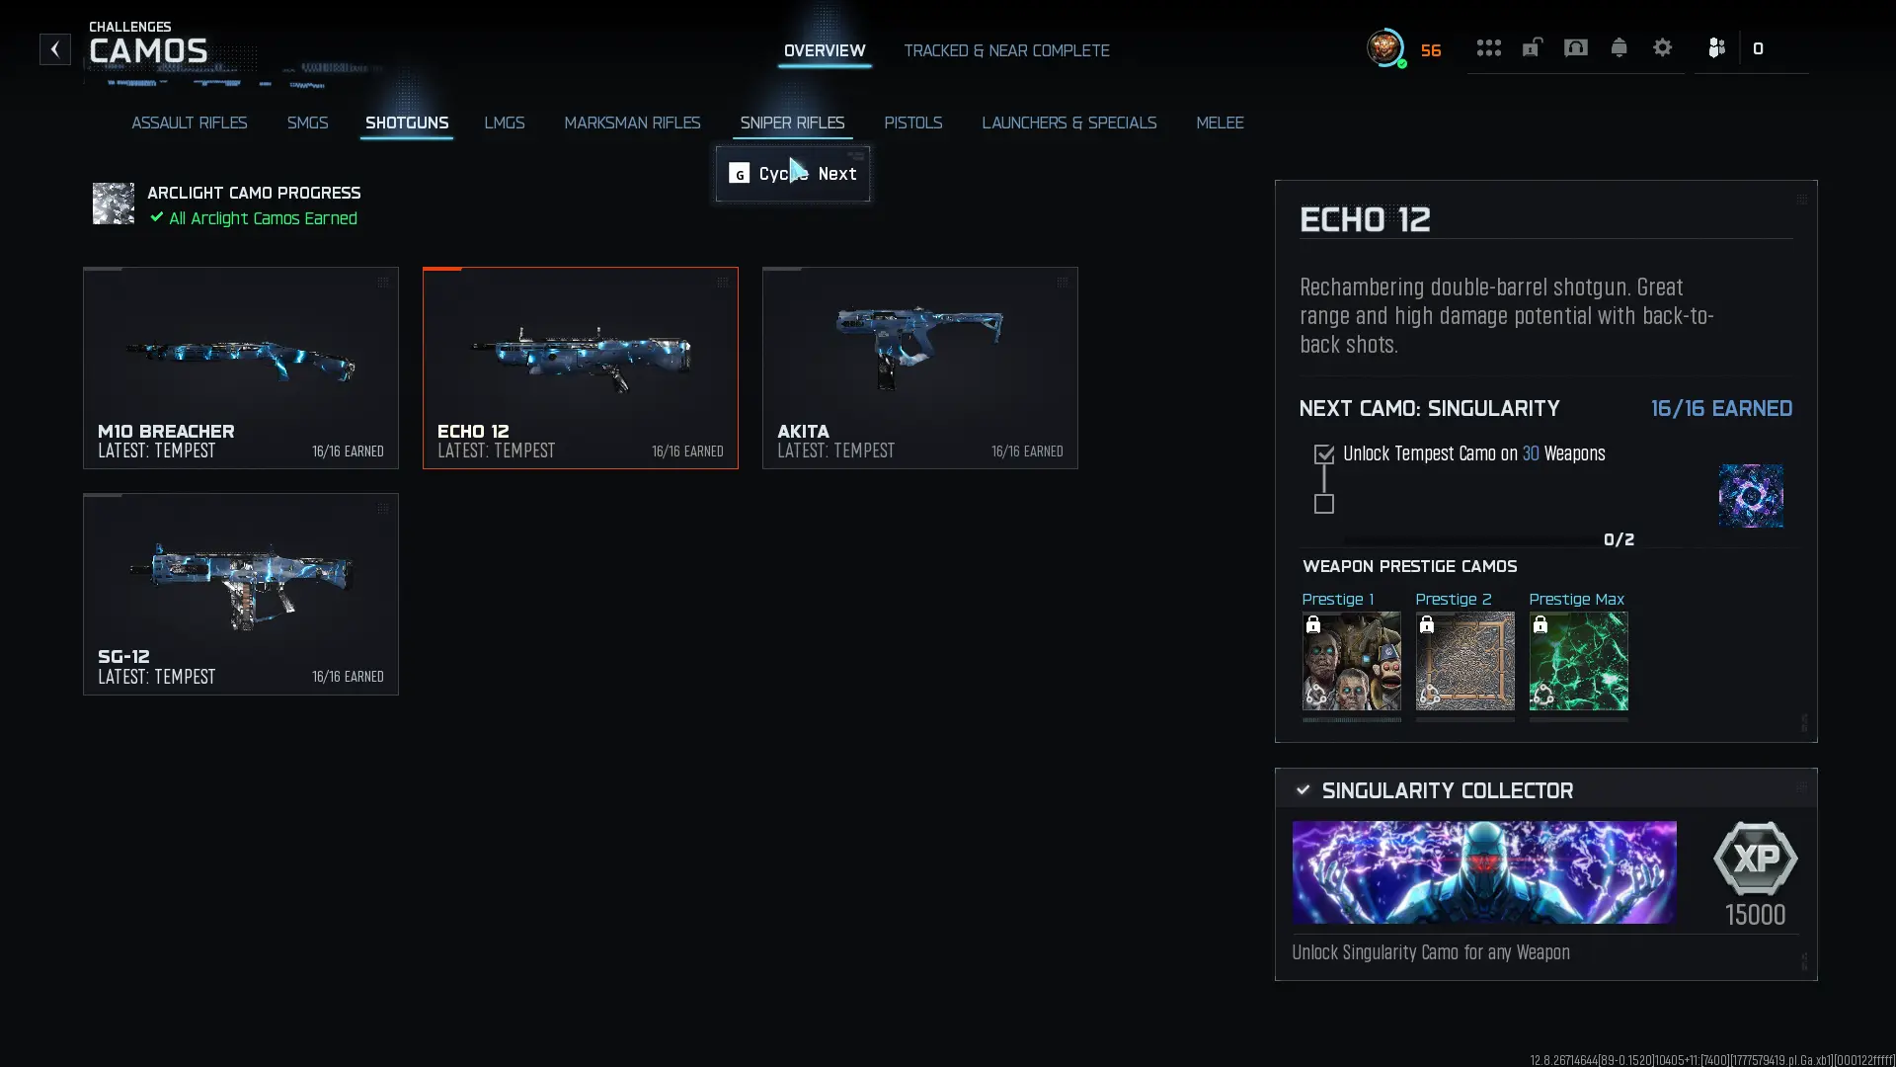This screenshot has height=1067, width=1896.
Task: Open the notifications bell icon
Action: (1619, 48)
